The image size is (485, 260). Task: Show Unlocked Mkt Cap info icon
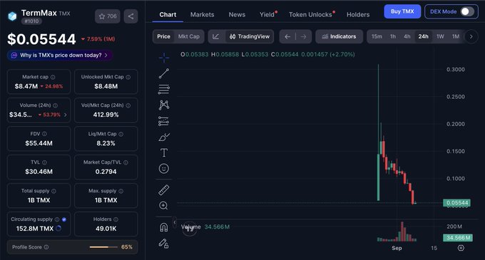tap(128, 77)
